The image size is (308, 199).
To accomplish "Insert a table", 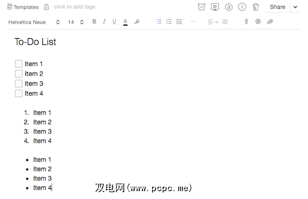I will (x=225, y=22).
